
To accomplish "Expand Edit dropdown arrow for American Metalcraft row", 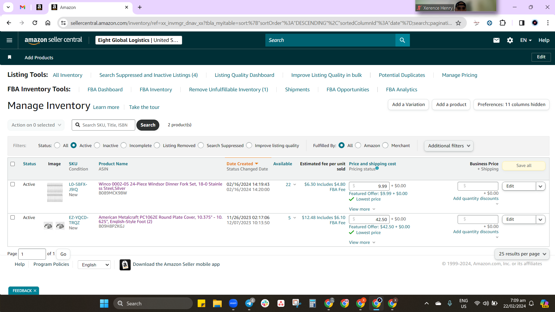I will click(541, 219).
